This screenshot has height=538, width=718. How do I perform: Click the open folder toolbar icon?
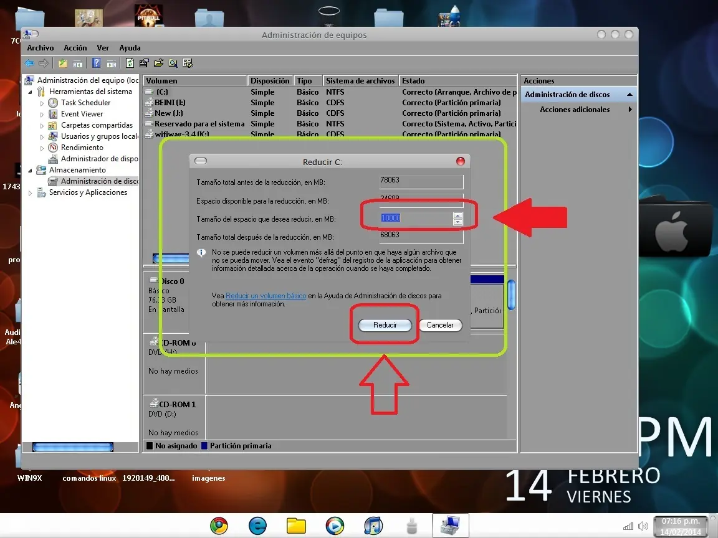pyautogui.click(x=158, y=63)
